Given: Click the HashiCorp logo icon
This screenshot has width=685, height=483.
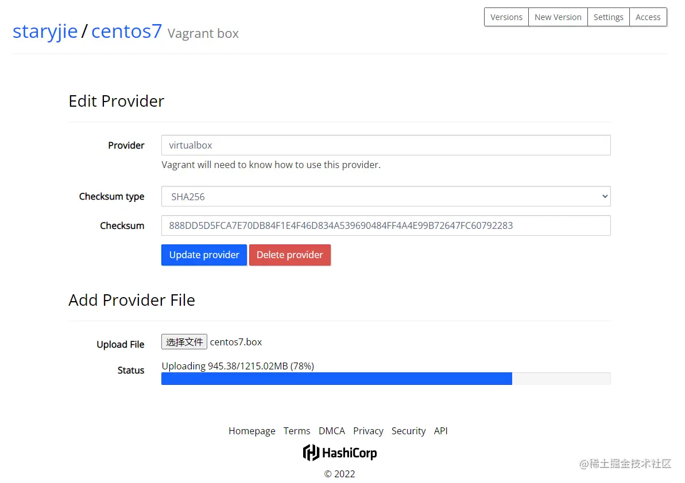Looking at the screenshot, I should (340, 453).
